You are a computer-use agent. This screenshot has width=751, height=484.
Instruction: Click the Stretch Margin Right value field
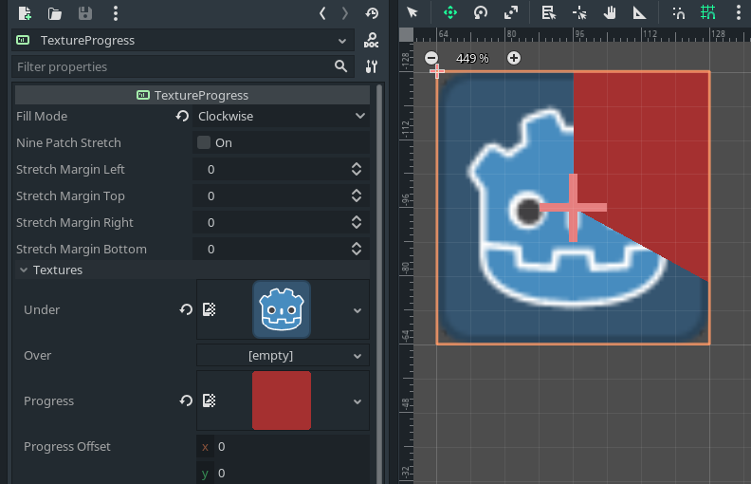pyautogui.click(x=281, y=223)
